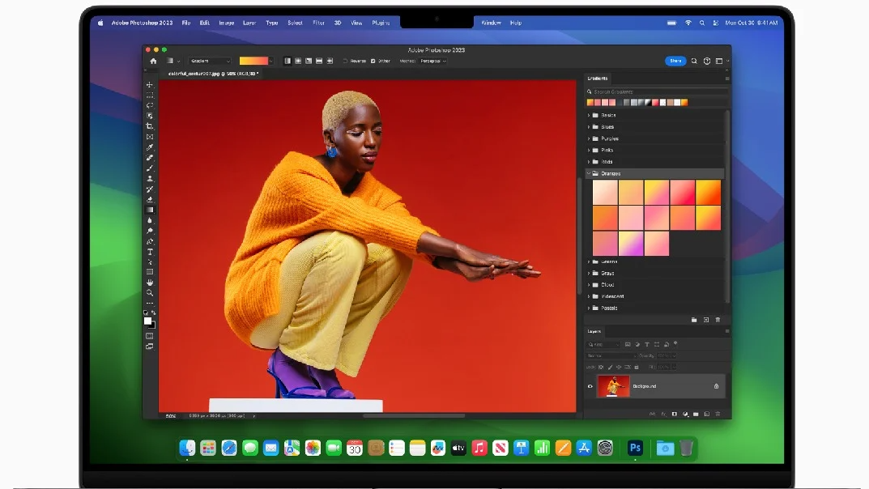
Task: Open the Method Perceptual dropdown
Action: click(x=433, y=61)
